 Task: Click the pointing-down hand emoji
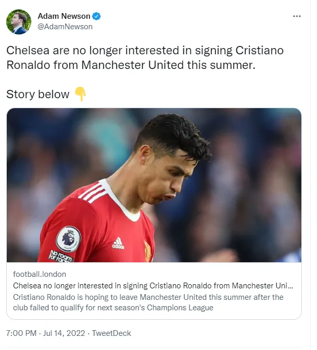click(x=80, y=94)
